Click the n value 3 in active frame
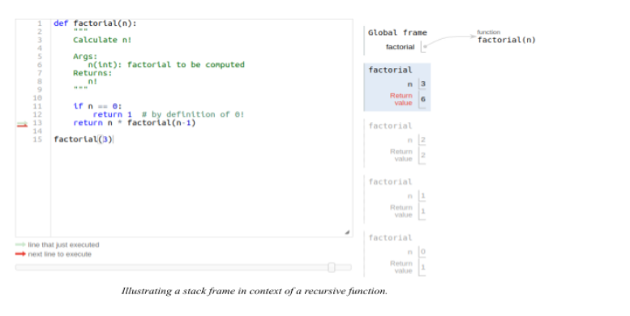Screen dimensions: 630x316 point(423,84)
